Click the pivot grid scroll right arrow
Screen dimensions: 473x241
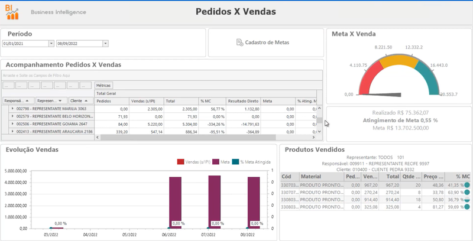[314, 138]
